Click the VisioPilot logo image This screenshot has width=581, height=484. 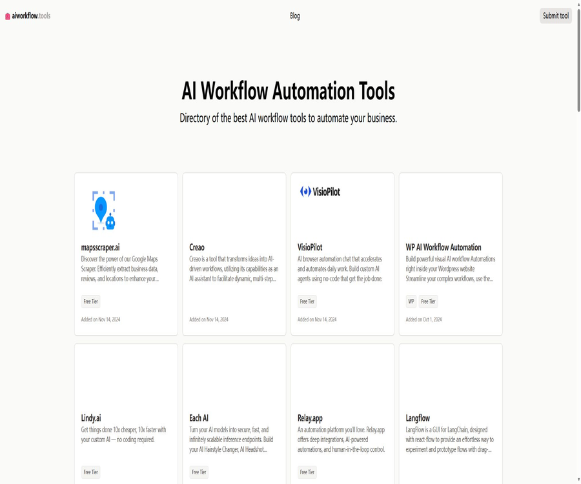(x=320, y=192)
